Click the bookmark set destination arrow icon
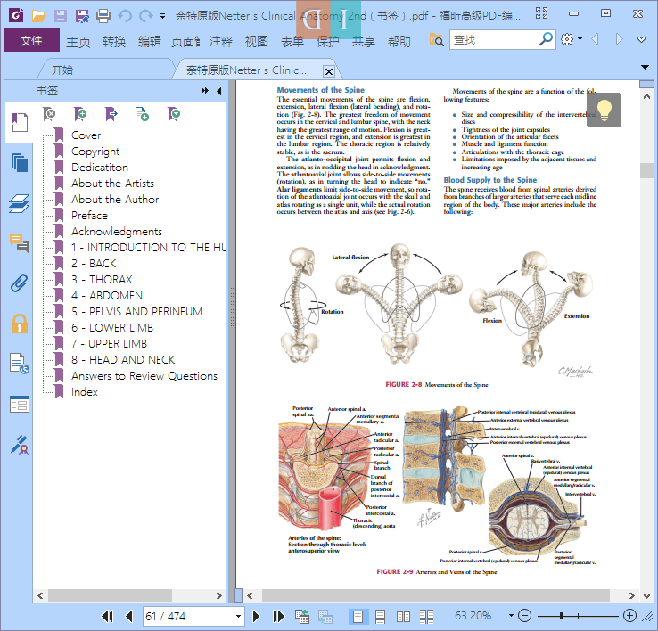Image resolution: width=658 pixels, height=631 pixels. coord(111,114)
